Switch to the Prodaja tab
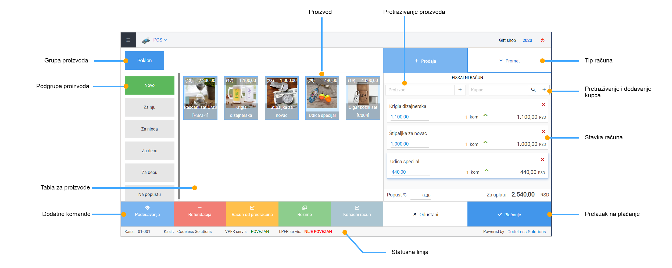This screenshot has height=268, width=672. point(425,61)
